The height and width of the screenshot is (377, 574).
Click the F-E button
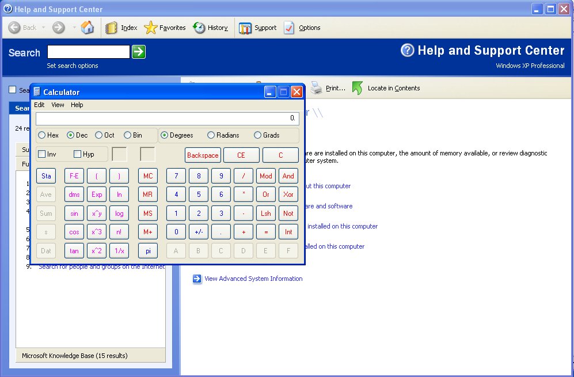74,176
